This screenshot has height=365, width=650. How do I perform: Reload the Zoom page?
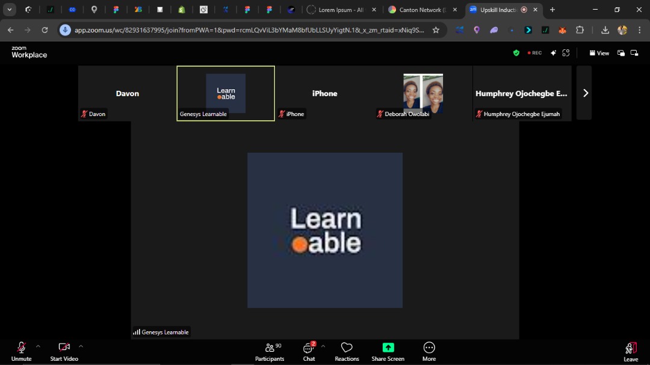(x=45, y=30)
